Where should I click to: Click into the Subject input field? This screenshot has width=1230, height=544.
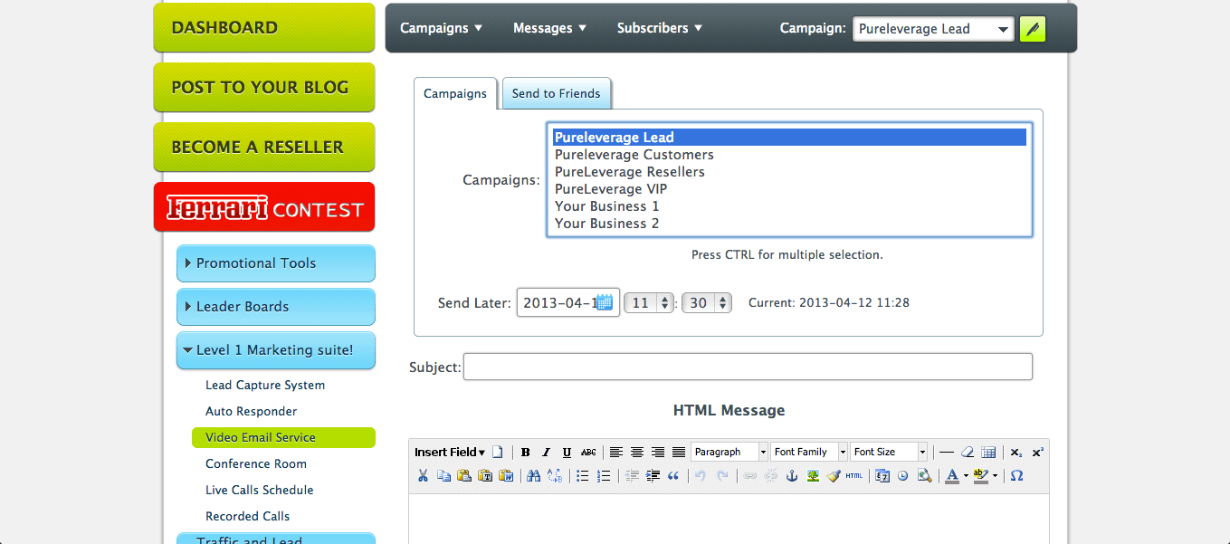coord(748,367)
